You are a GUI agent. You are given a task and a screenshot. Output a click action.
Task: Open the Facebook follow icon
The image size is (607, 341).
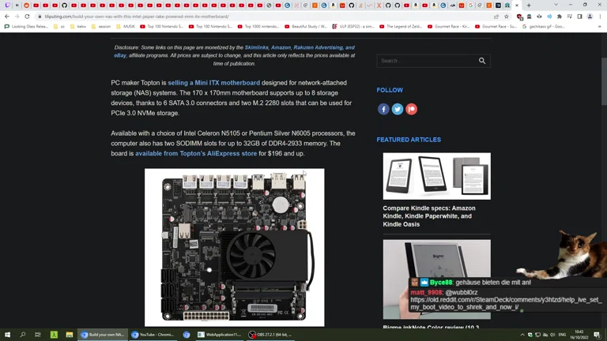coord(383,109)
